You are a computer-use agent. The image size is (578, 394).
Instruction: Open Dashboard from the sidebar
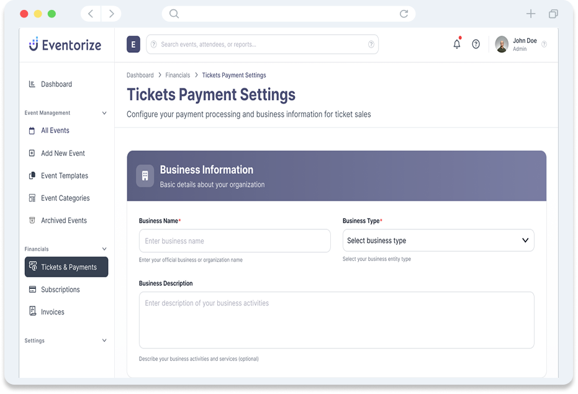pos(56,85)
